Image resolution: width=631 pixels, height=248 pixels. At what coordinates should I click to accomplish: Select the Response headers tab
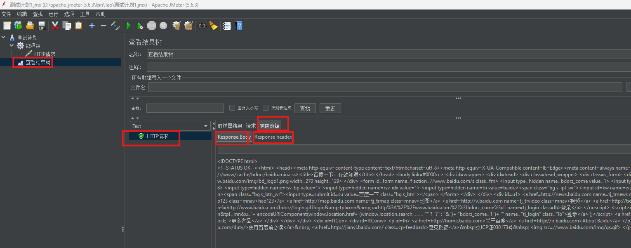[273, 137]
